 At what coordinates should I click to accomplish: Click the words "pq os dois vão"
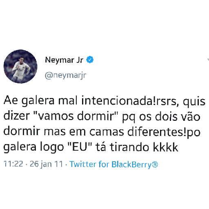(161, 116)
